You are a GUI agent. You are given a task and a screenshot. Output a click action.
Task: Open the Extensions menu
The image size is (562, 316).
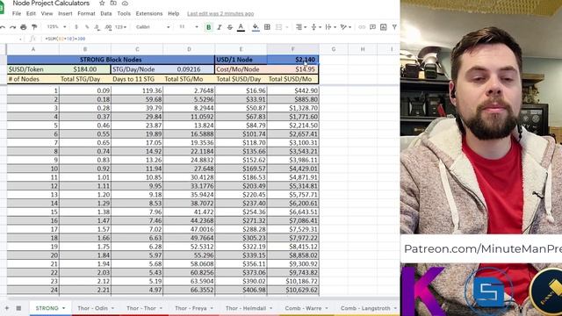coord(149,14)
